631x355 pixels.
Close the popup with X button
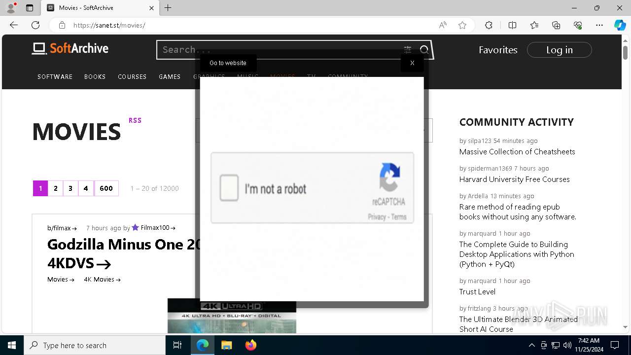pos(412,63)
